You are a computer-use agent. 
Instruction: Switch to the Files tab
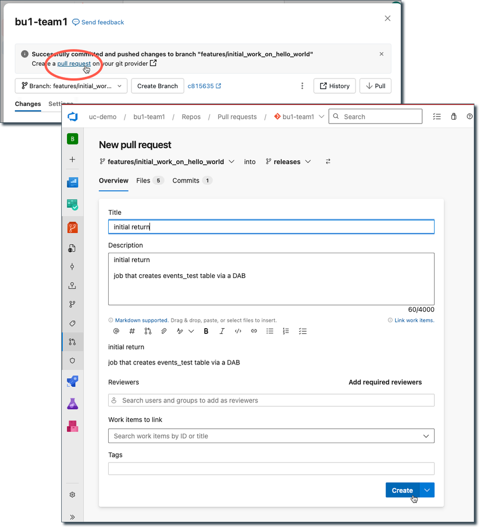[143, 180]
